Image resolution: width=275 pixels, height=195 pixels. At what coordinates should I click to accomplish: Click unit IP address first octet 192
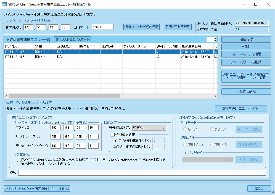(55, 128)
